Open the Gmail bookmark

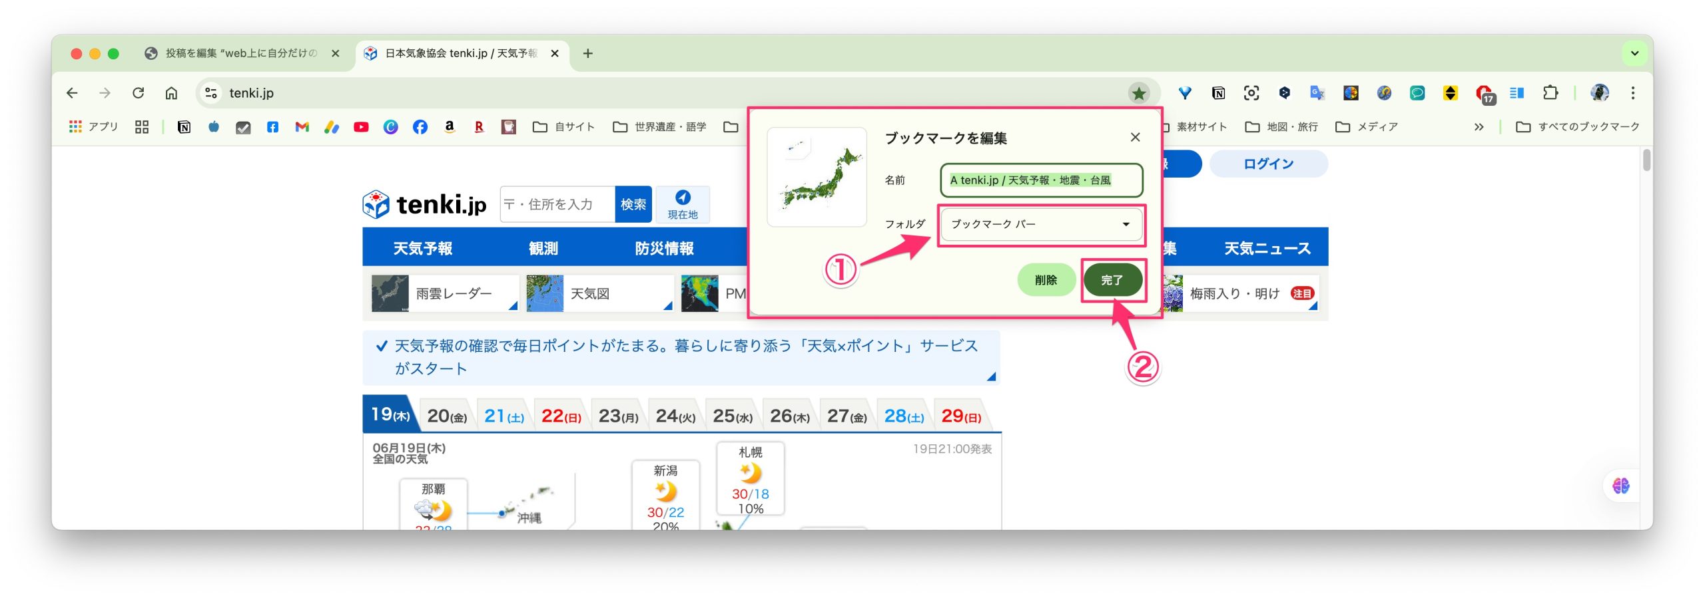[302, 126]
